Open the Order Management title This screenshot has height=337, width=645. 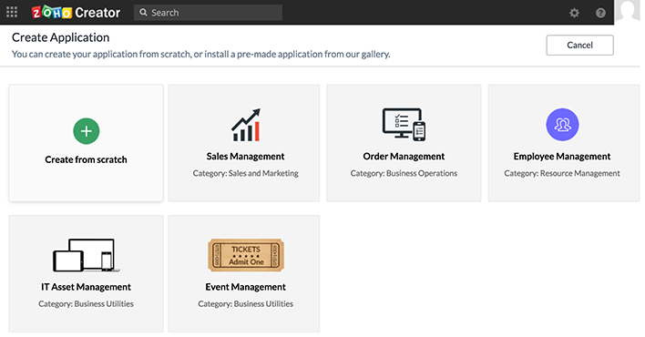click(404, 157)
